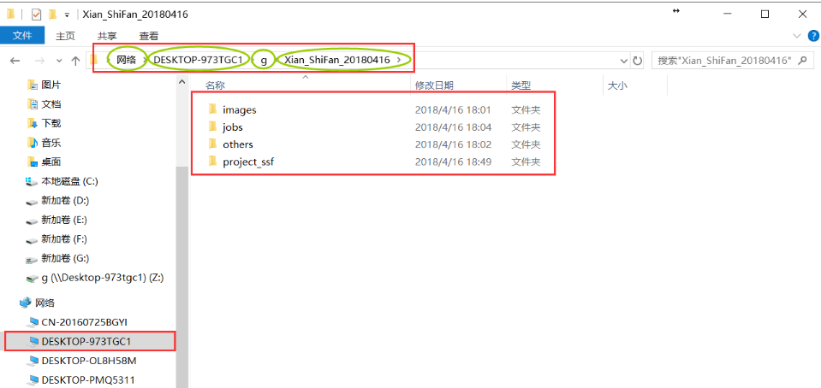Open the Quick Access Toolbar customize dropdown
Screen dimensions: 821x388
click(x=67, y=15)
